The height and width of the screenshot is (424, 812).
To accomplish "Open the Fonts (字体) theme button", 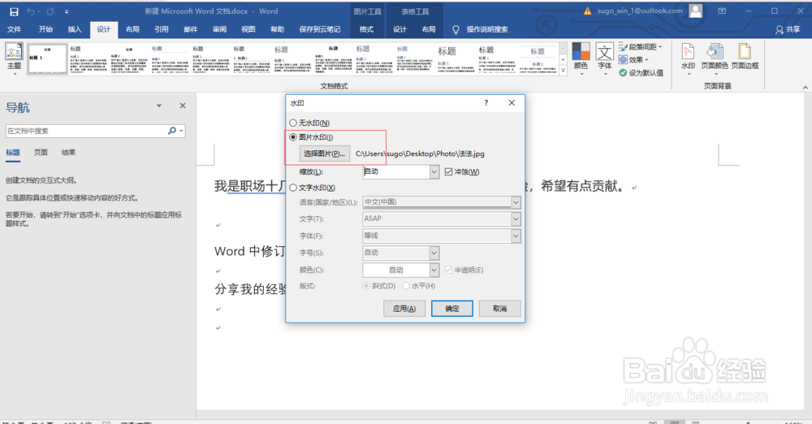I will (x=604, y=58).
